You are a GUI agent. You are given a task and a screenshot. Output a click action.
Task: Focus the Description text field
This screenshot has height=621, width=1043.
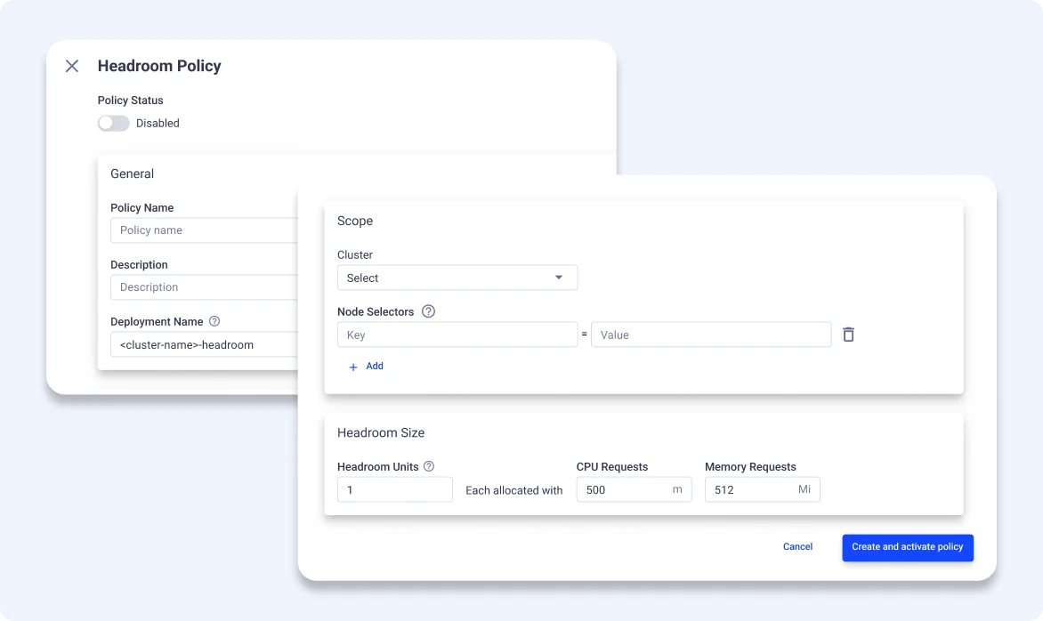pos(203,287)
